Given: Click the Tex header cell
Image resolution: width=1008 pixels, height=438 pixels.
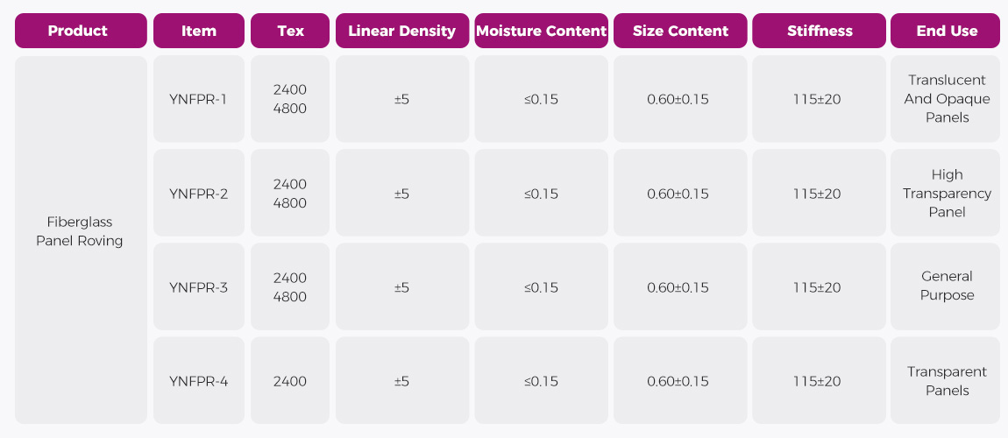Looking at the screenshot, I should (290, 31).
